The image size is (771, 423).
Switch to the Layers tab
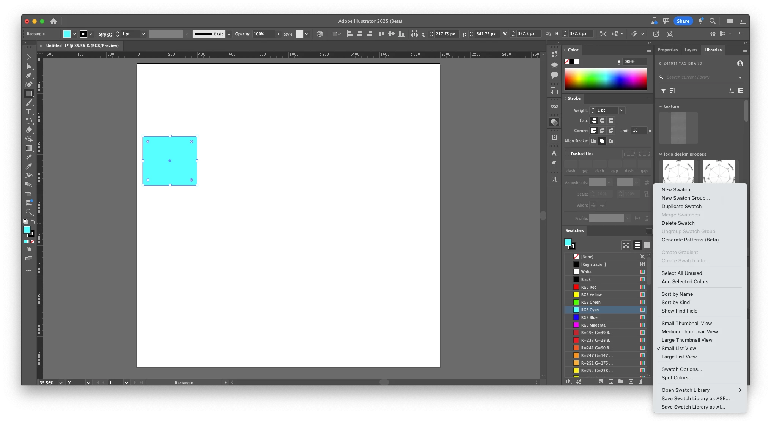click(691, 50)
